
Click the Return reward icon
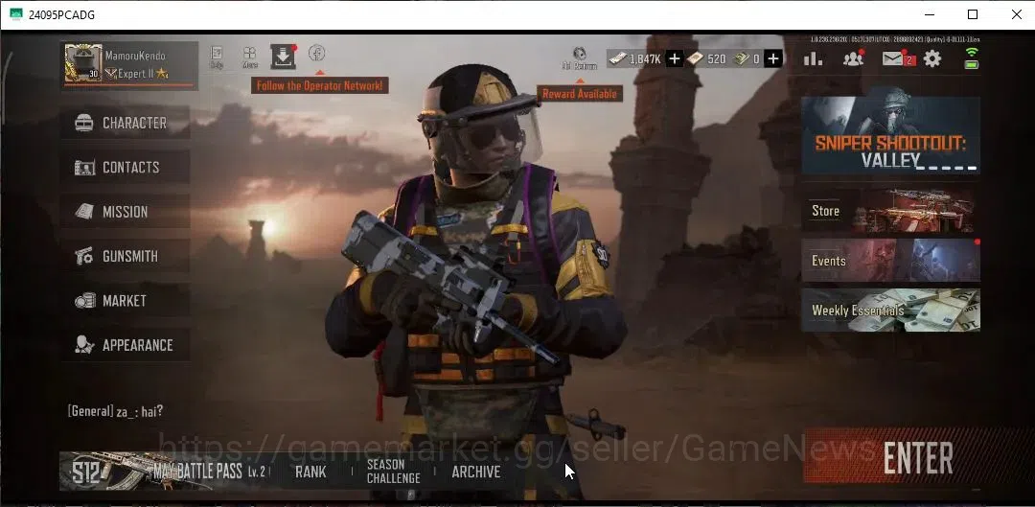[580, 58]
